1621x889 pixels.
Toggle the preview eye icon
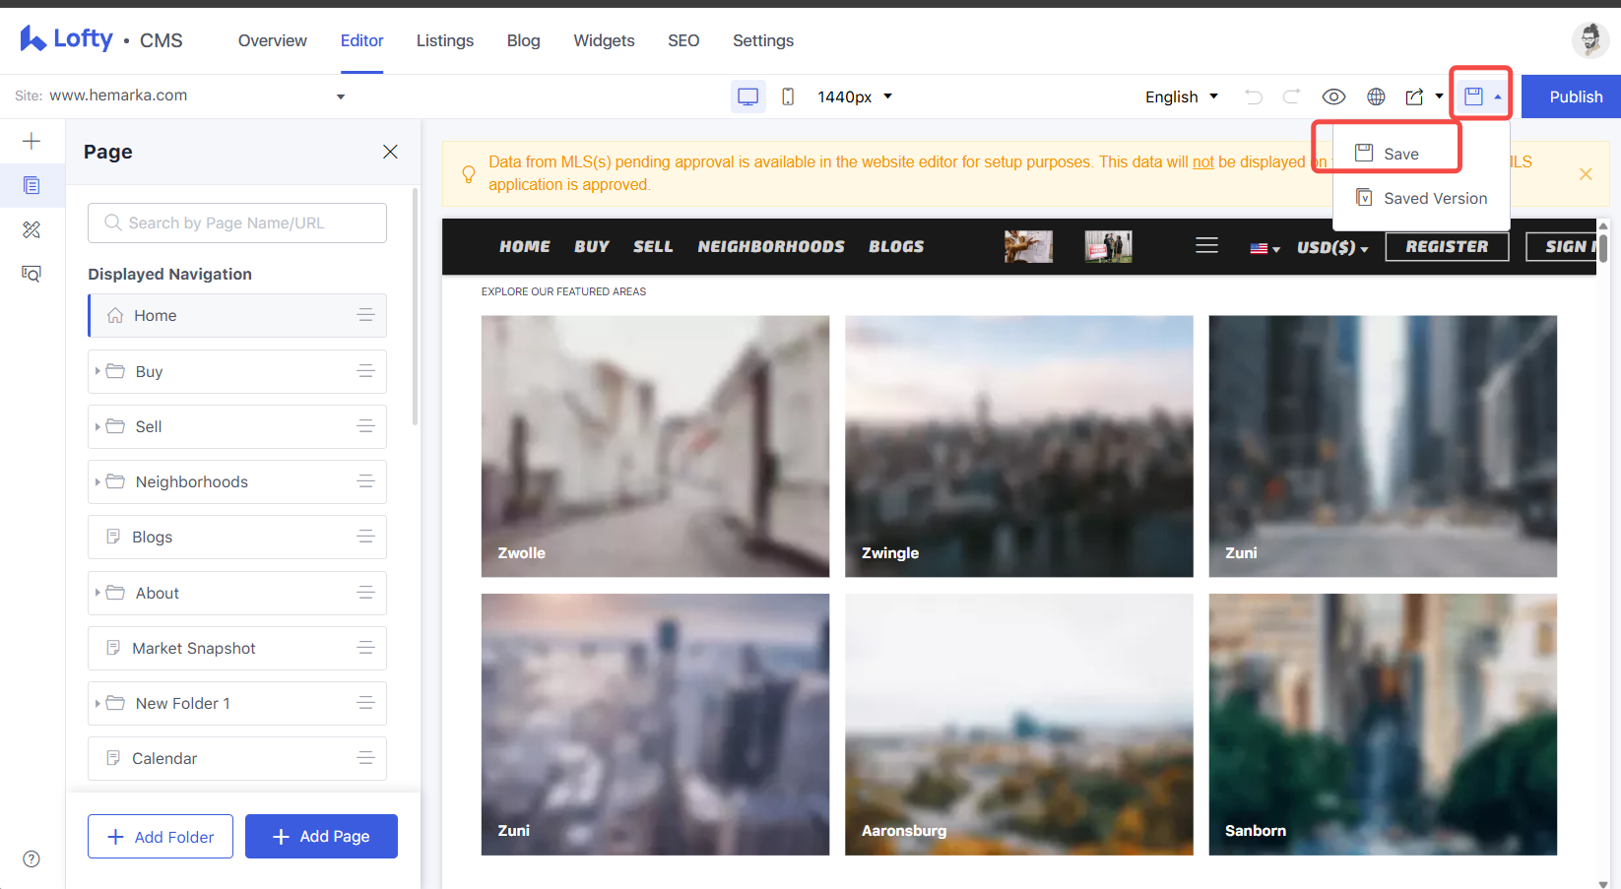click(1333, 96)
